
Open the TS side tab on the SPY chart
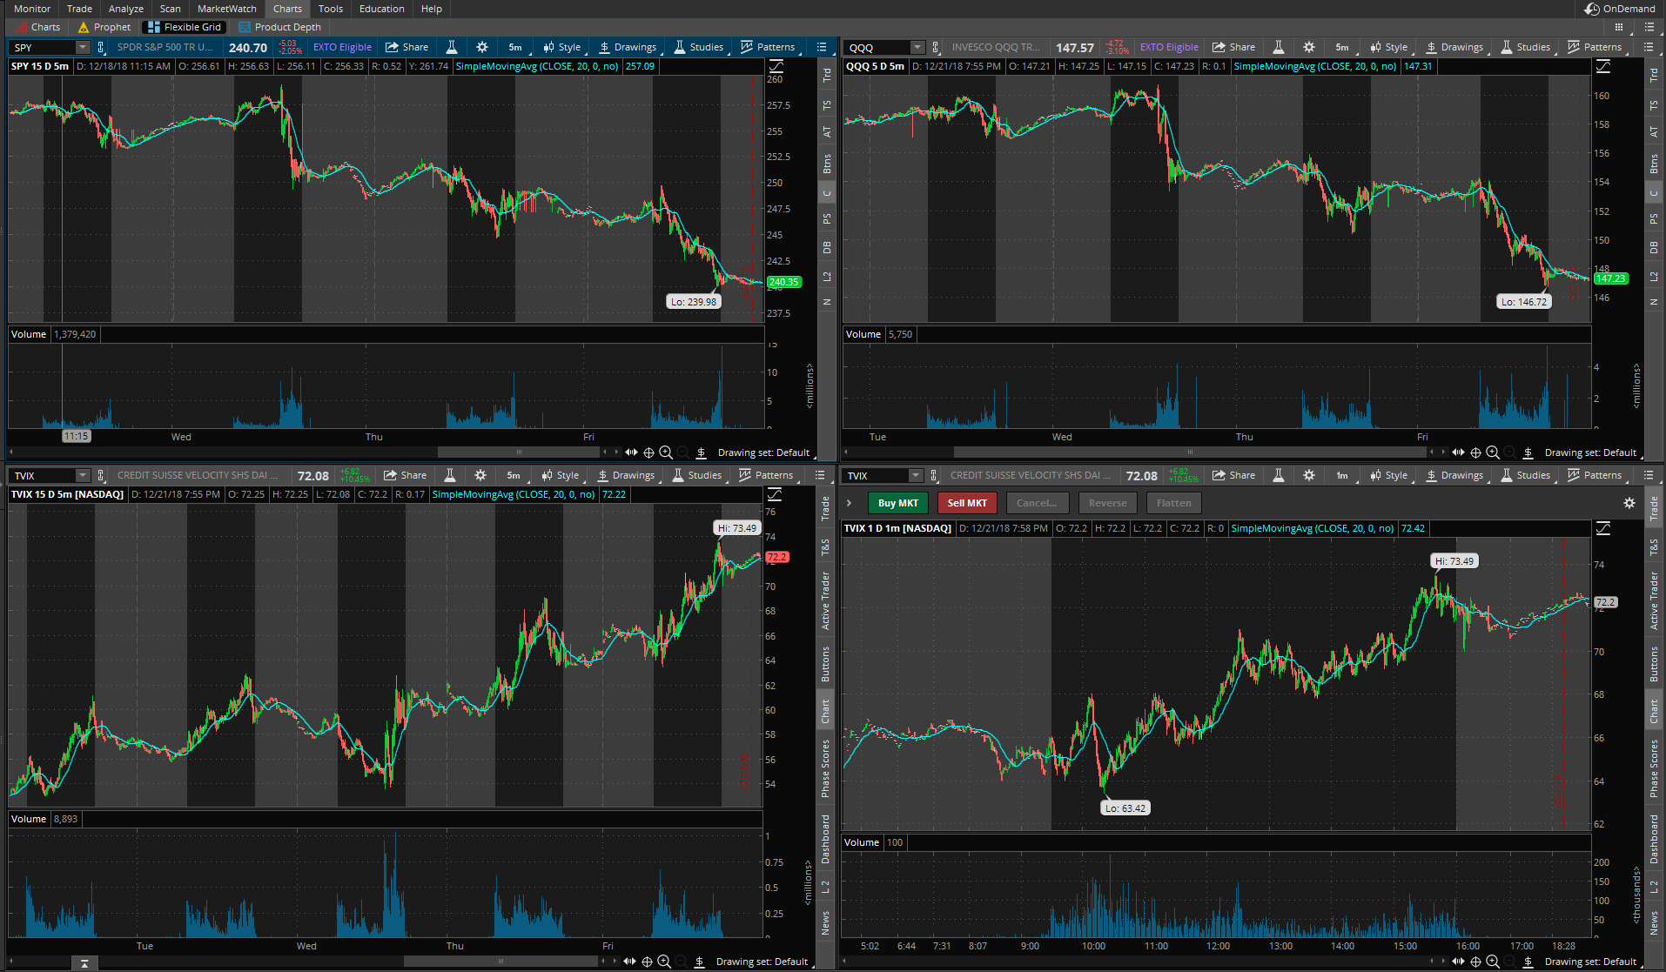pos(826,105)
